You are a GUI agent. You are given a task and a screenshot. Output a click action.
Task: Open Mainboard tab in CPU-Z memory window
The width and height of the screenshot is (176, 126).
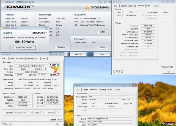coord(132,6)
